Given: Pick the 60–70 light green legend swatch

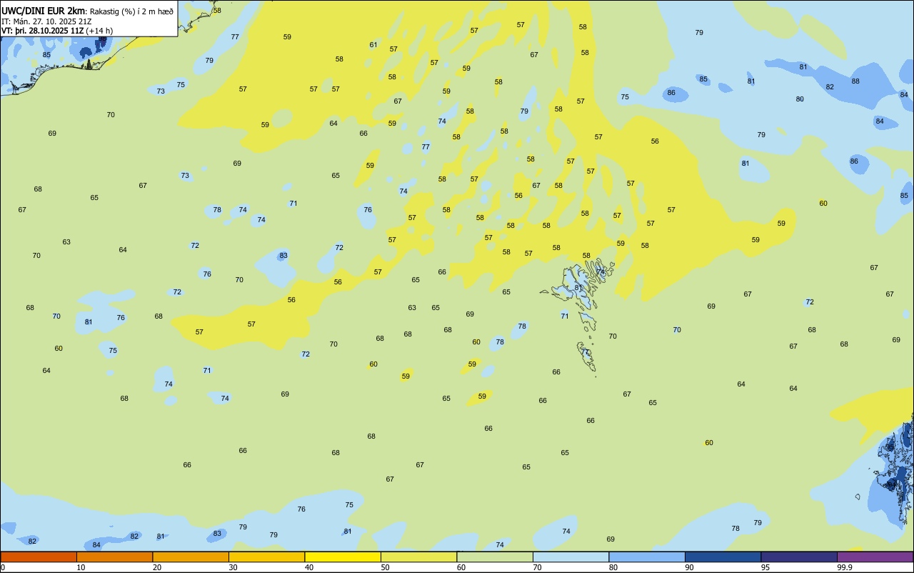Looking at the screenshot, I should 495,557.
